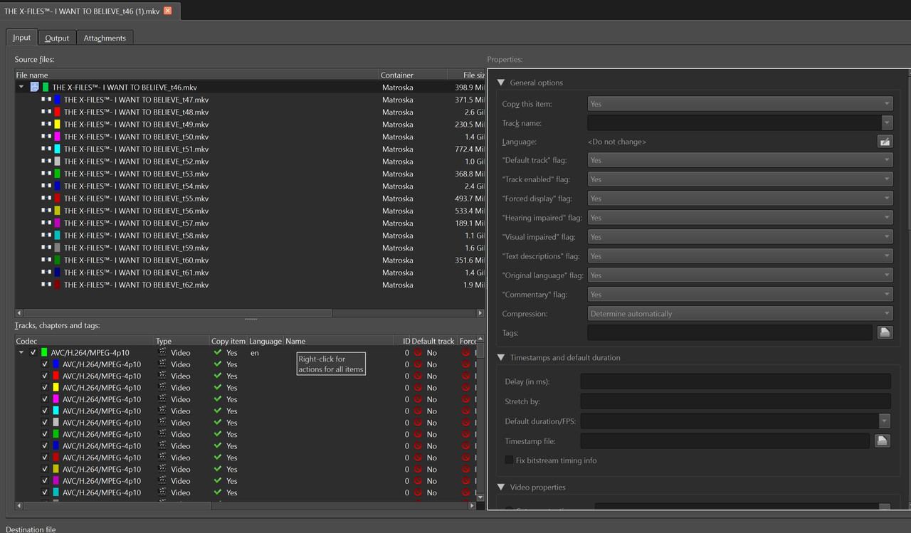Sort source files by Container header
This screenshot has width=911, height=533.
pyautogui.click(x=413, y=75)
